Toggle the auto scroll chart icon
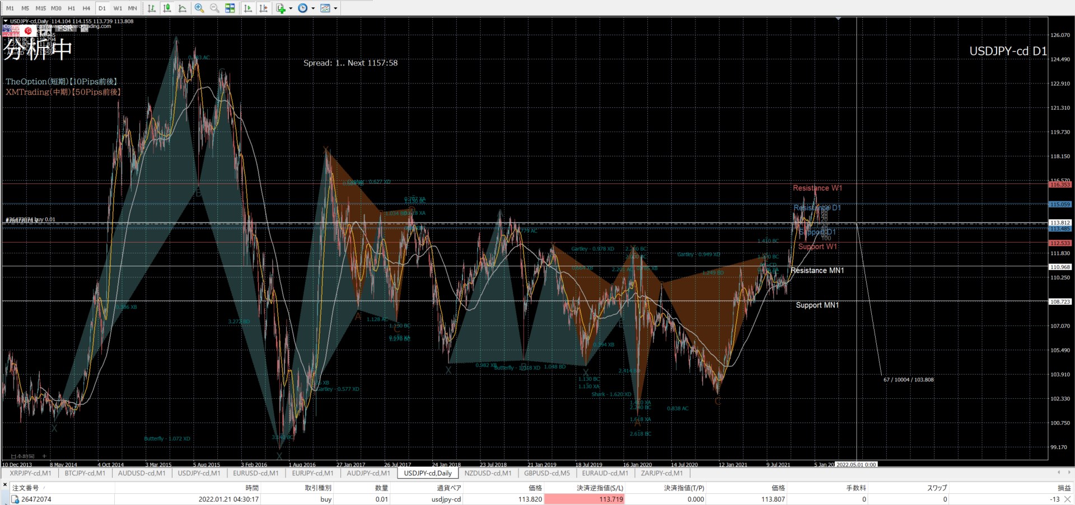 [249, 8]
